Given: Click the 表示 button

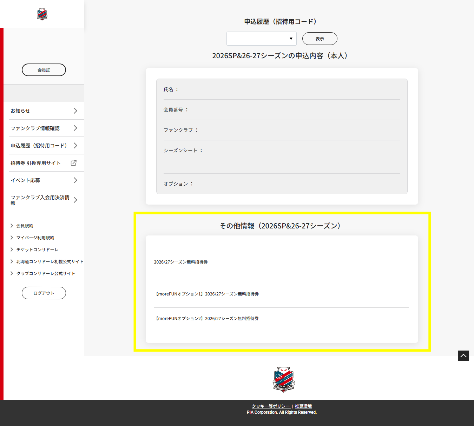Looking at the screenshot, I should 320,39.
